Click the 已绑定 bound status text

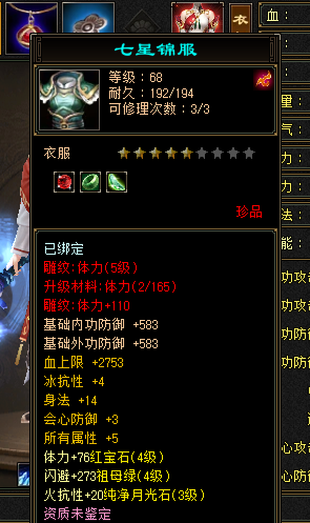(x=64, y=249)
